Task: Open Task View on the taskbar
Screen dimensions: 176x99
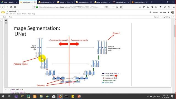Action: [x=9, y=97]
